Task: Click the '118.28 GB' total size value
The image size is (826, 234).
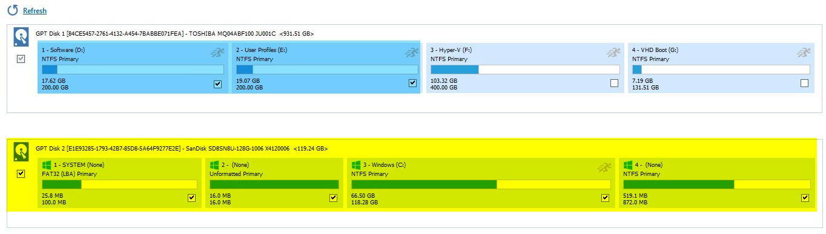Action: click(x=365, y=203)
